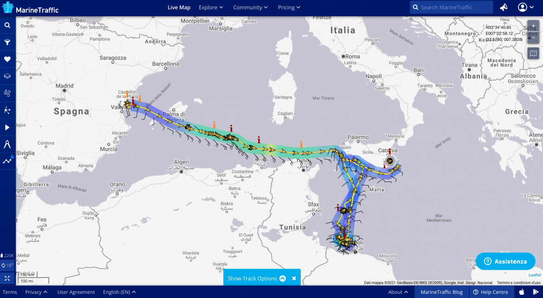This screenshot has width=543, height=298.
Task: Download app via Google Play icon
Action: click(x=536, y=292)
